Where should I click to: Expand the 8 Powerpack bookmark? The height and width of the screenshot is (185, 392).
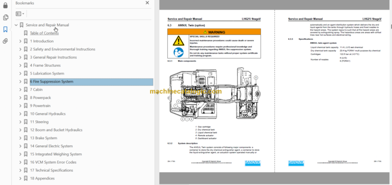point(20,98)
